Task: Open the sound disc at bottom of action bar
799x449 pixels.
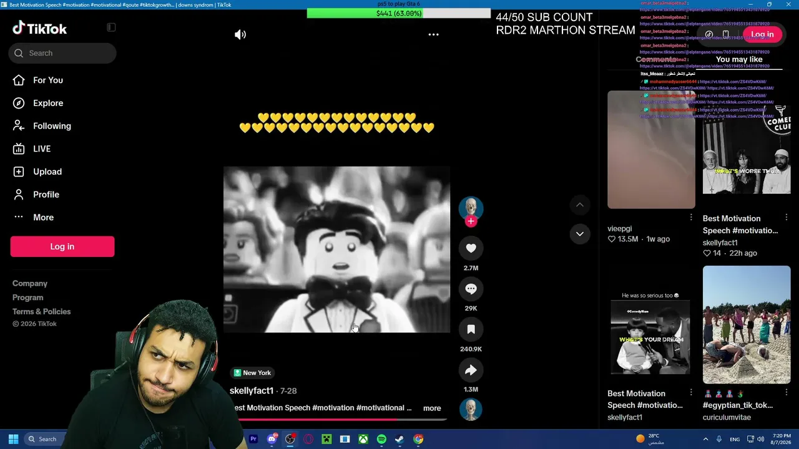Action: [x=471, y=408]
